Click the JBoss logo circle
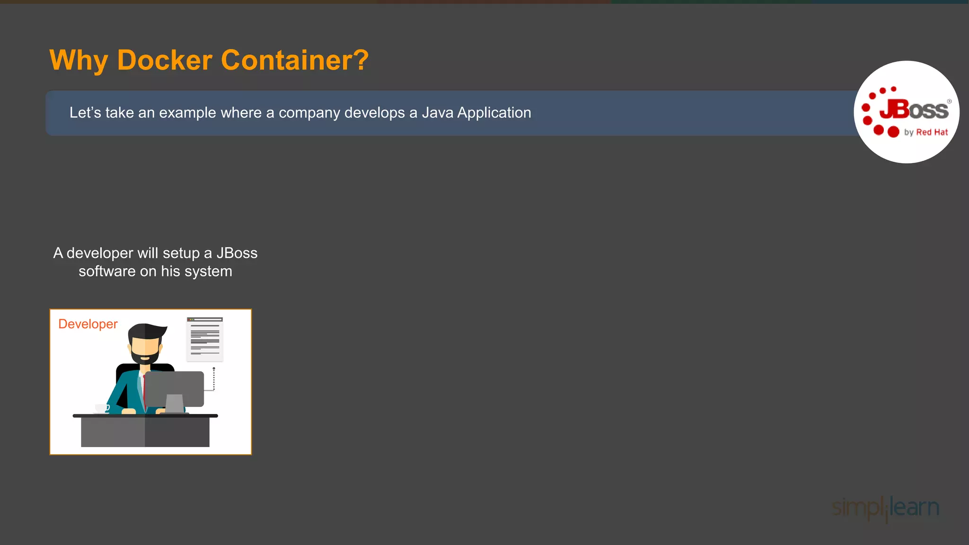The image size is (969, 545). pyautogui.click(x=906, y=112)
